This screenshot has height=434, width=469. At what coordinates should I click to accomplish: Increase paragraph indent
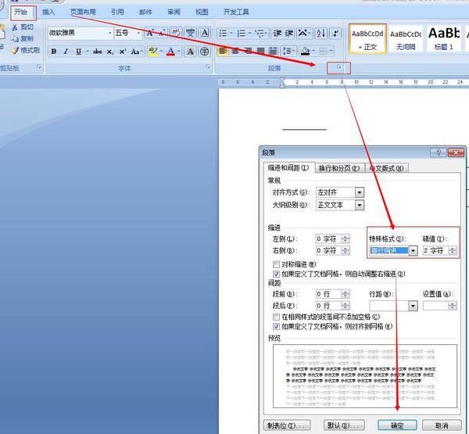pos(289,33)
